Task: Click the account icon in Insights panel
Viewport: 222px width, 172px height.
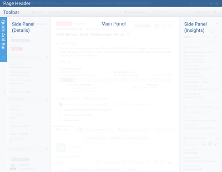Action: [185, 47]
